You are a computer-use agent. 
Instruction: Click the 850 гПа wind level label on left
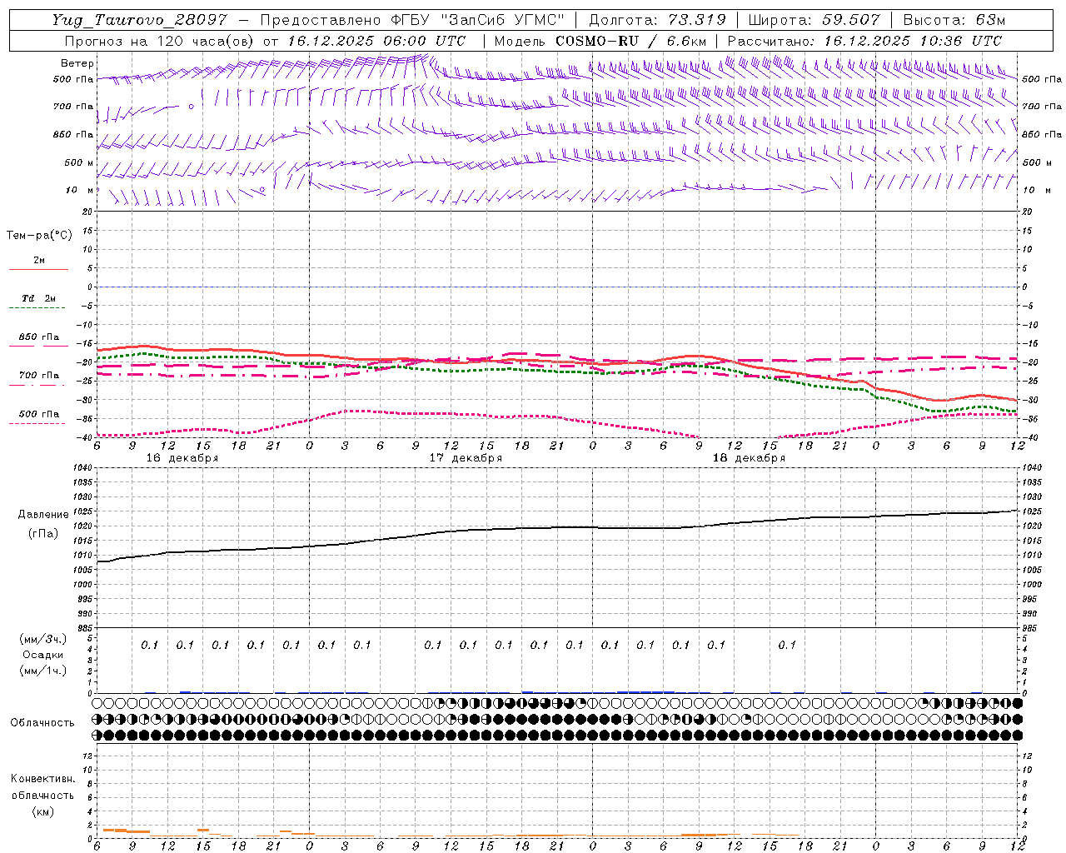tap(73, 135)
